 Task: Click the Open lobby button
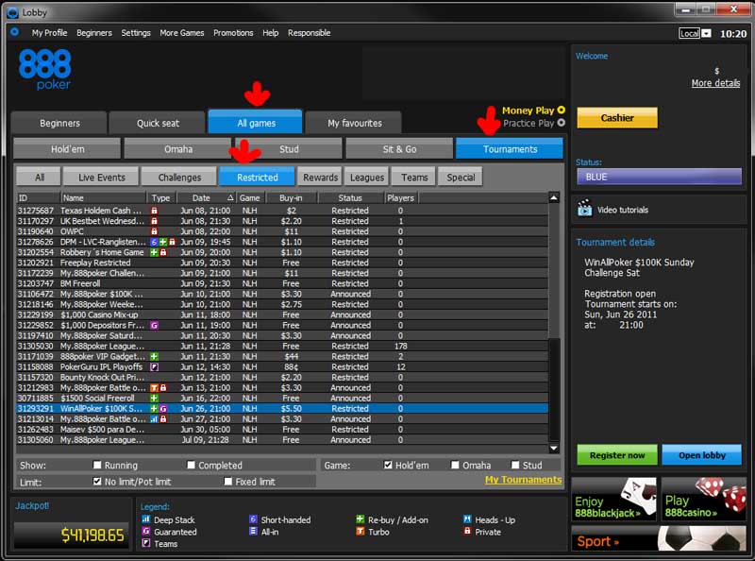pyautogui.click(x=701, y=455)
